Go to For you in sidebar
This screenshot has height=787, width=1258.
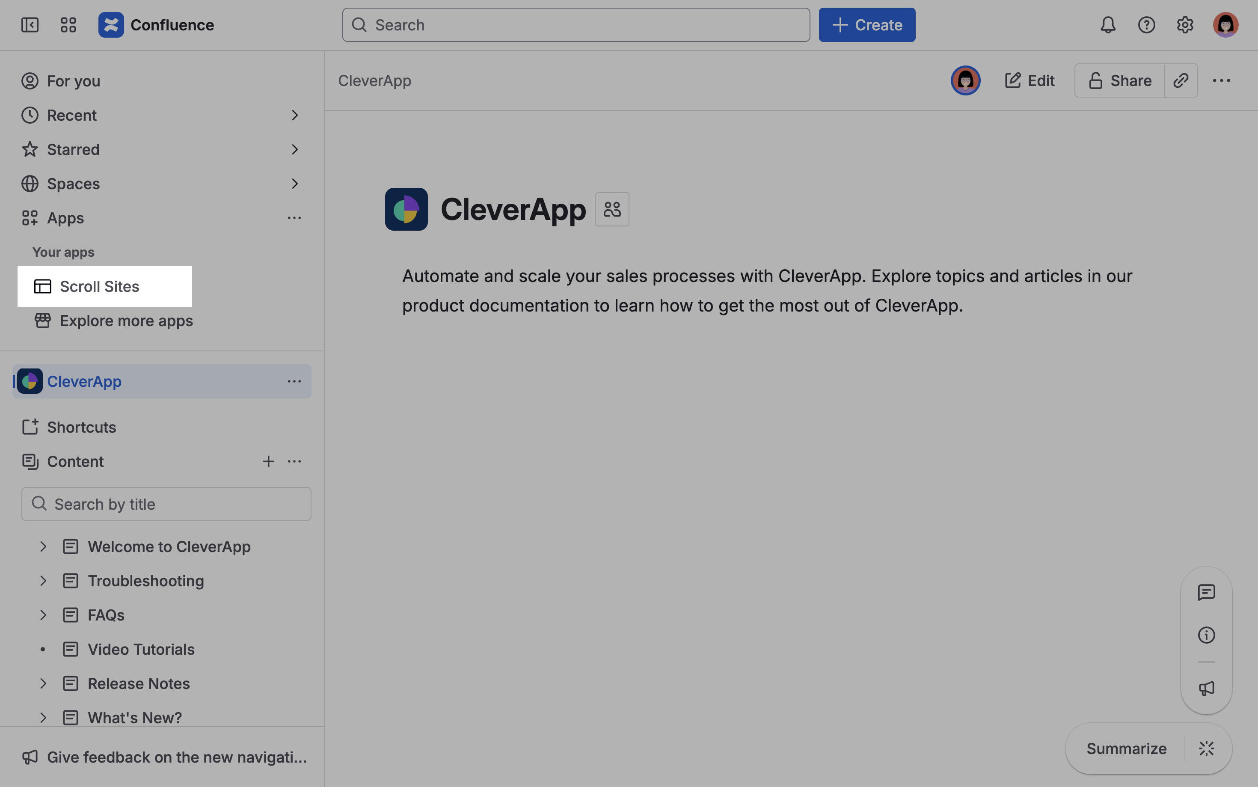[x=73, y=81]
